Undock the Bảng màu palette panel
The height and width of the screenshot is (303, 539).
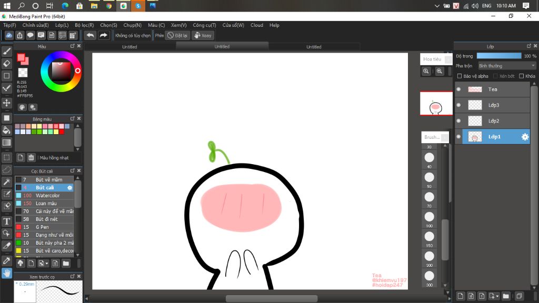(73, 118)
